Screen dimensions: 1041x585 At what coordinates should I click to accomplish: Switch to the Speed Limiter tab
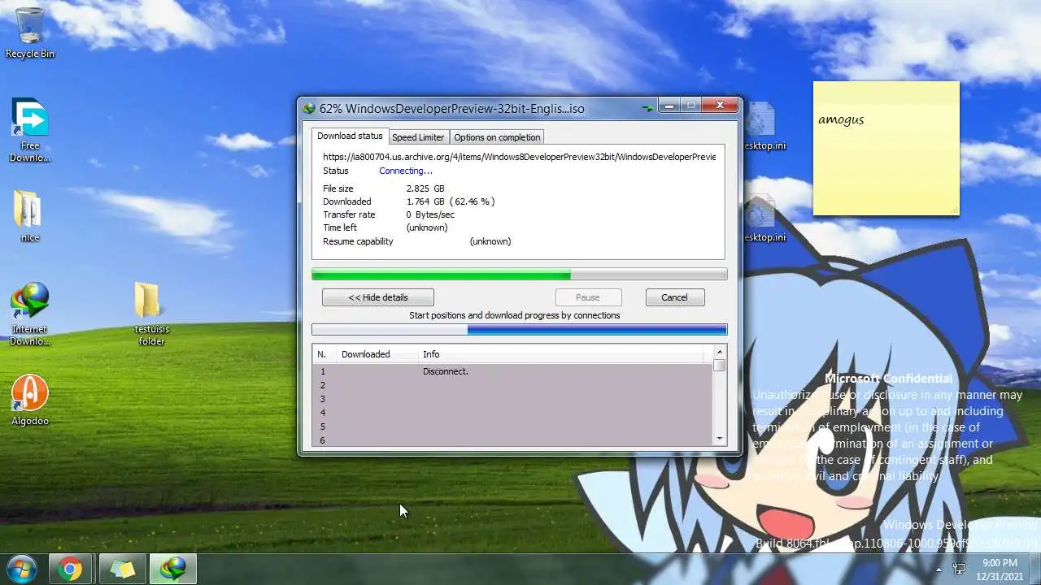(418, 137)
